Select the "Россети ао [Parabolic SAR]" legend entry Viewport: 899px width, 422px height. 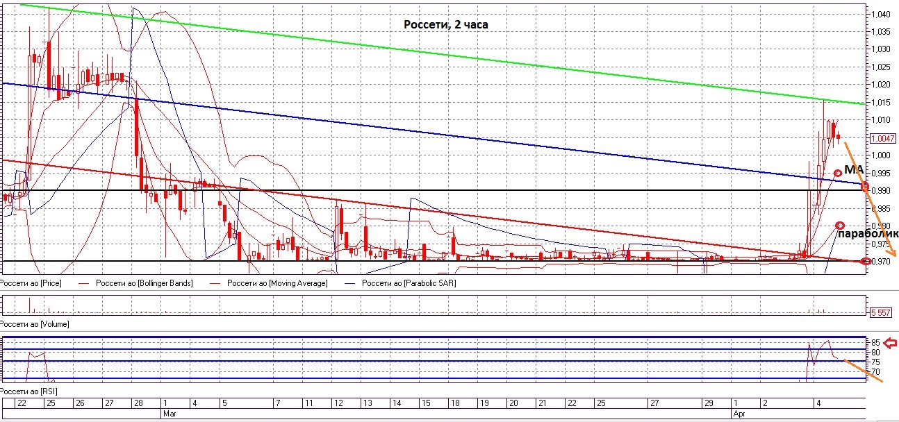[x=408, y=283]
